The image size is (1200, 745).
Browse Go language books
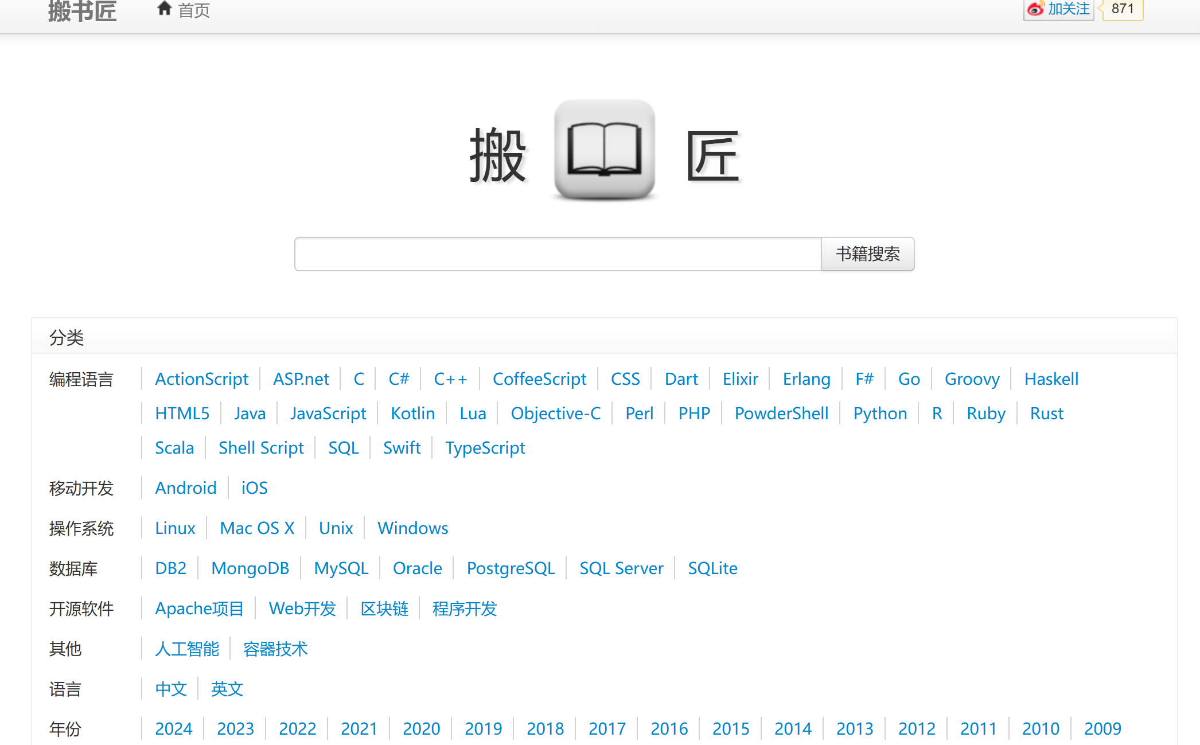[x=909, y=379]
